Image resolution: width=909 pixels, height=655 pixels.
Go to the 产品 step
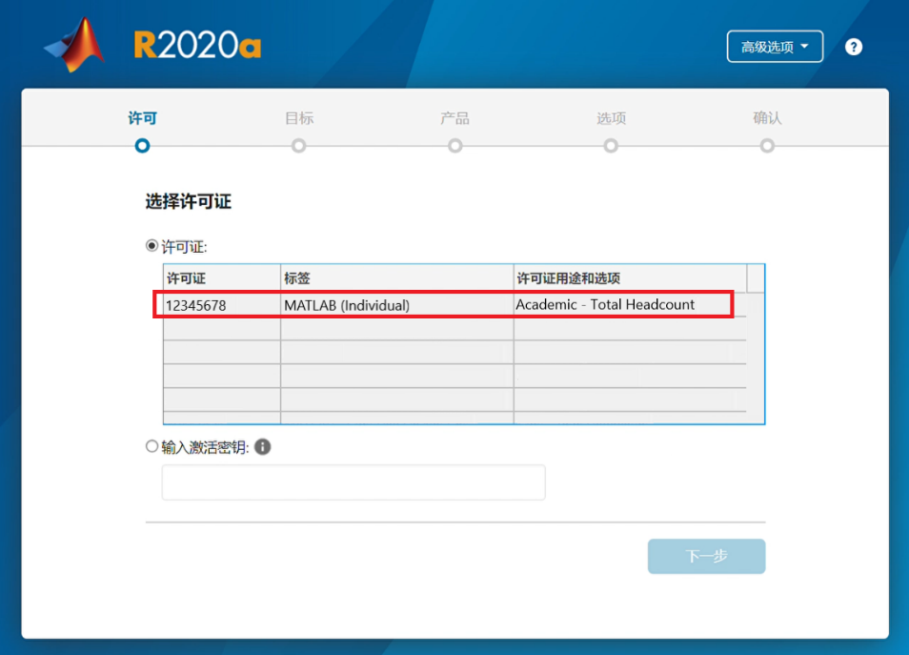point(455,131)
